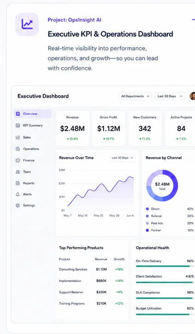
Task: Click the Settings gear icon
Action: click(18, 206)
